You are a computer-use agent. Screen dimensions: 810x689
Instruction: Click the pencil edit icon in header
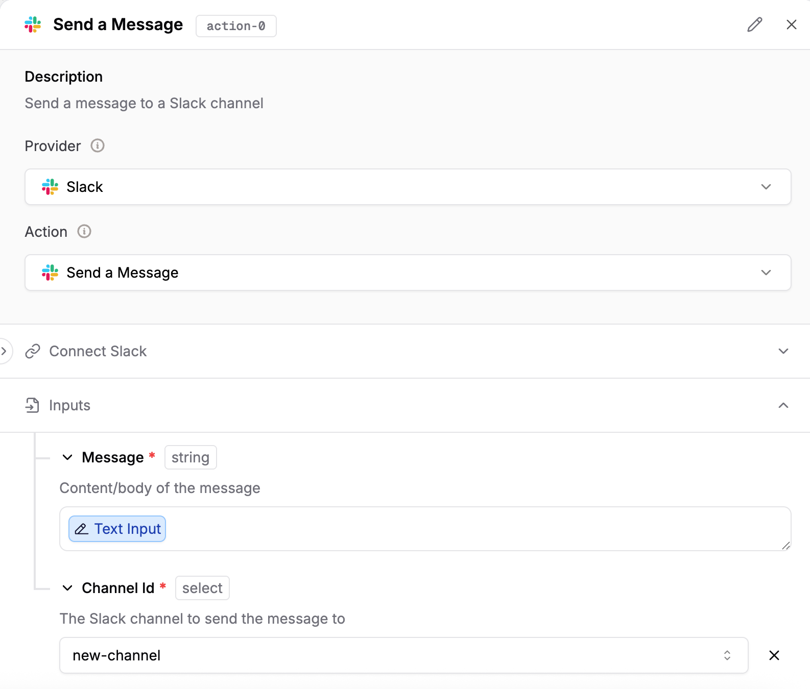click(x=754, y=24)
